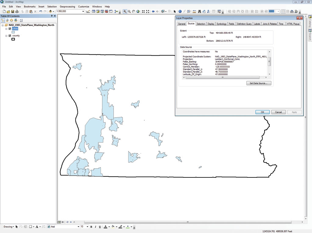Click Cancel in Layer Properties
Viewport: 312px width, 233px height.
[x=278, y=112]
